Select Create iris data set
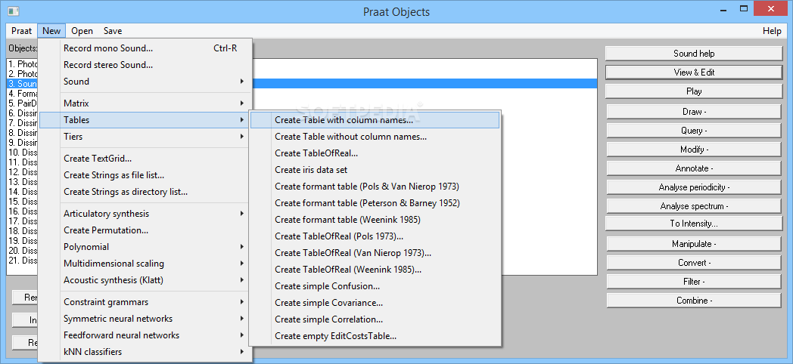The height and width of the screenshot is (364, 793). coord(375,170)
